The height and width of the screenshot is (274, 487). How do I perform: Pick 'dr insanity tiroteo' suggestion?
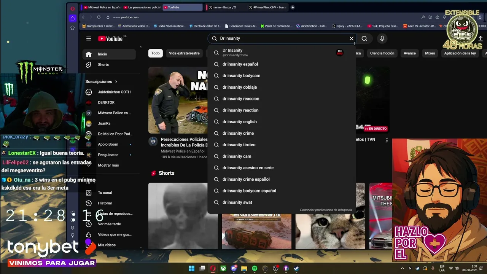tap(282, 145)
